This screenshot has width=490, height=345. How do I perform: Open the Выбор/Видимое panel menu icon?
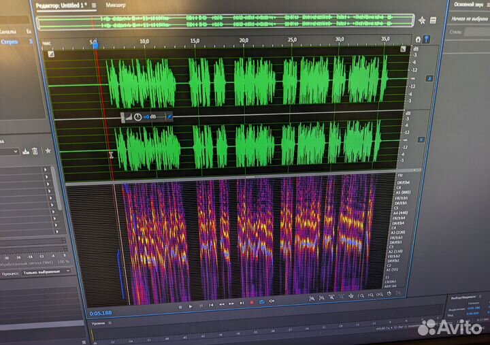click(x=480, y=296)
